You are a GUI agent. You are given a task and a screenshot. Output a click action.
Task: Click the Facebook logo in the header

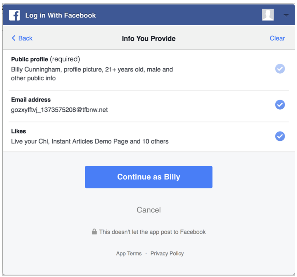(14, 15)
